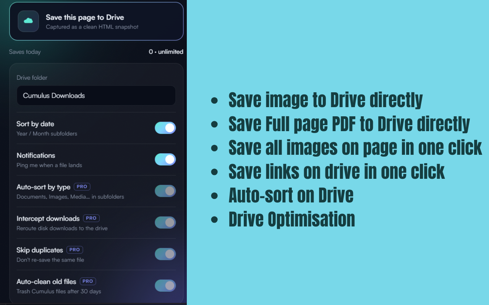Viewport: 489px width, 305px height.
Task: Toggle the Sort by date switch
Action: point(165,128)
